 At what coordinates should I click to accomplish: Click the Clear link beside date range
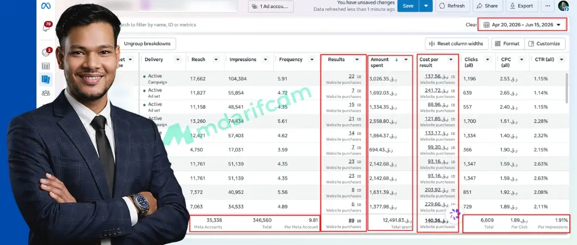click(x=471, y=25)
